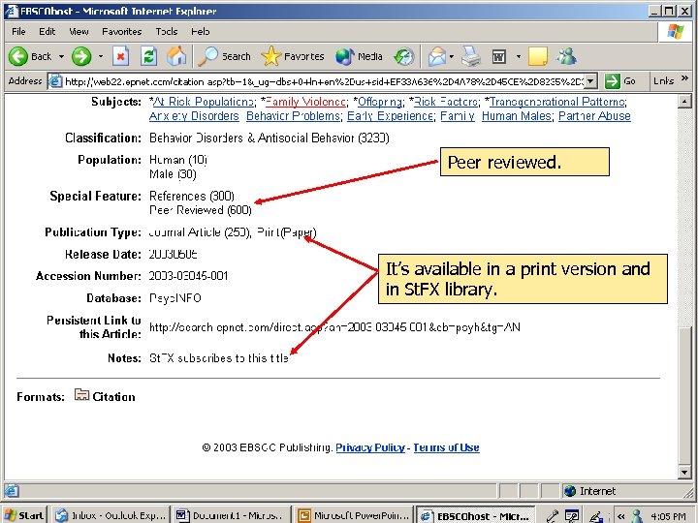
Task: Click the Edit with Word toolbar icon
Action: pos(499,56)
